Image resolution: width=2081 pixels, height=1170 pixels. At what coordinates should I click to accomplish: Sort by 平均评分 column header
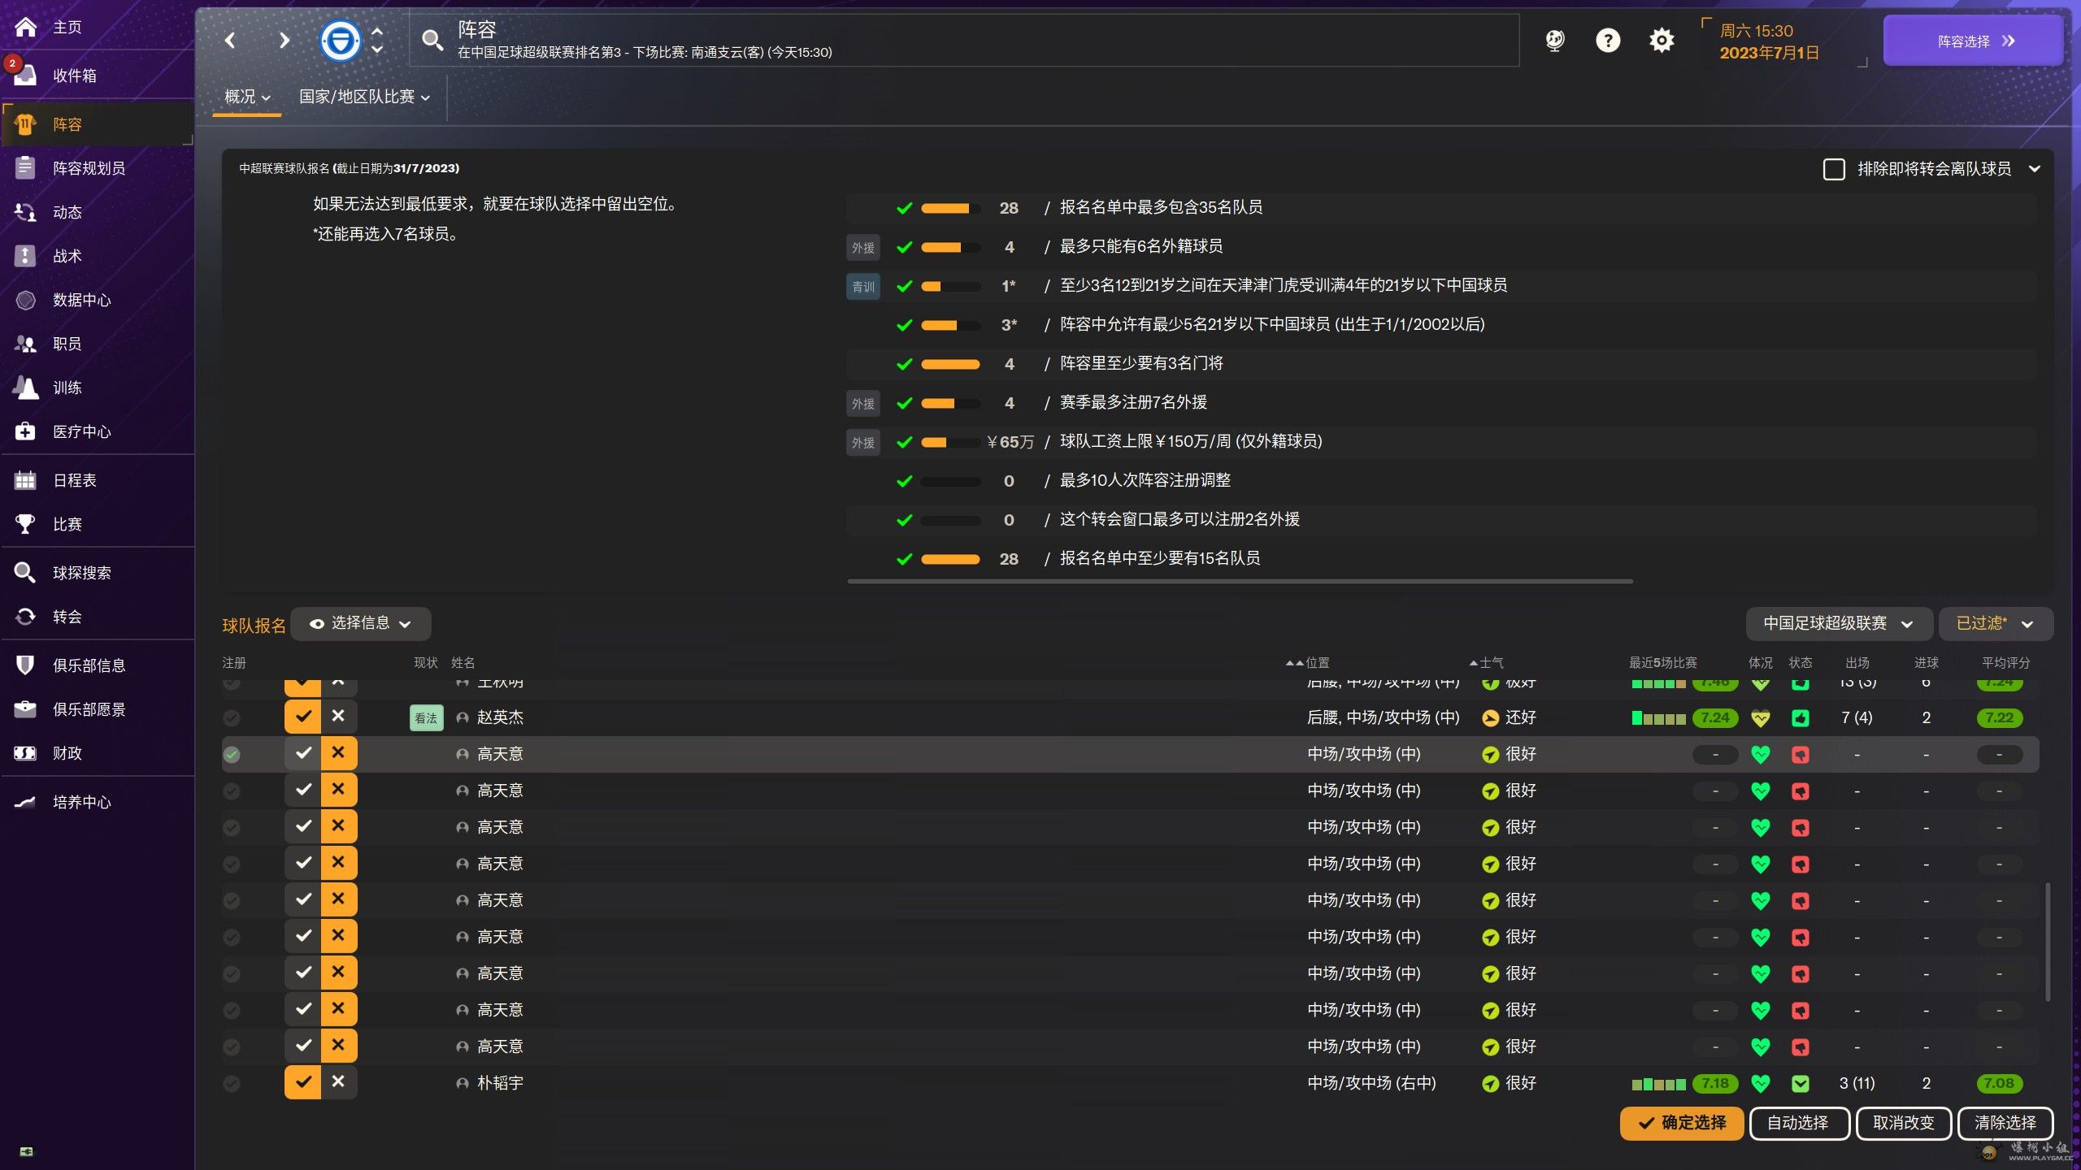point(2005,663)
